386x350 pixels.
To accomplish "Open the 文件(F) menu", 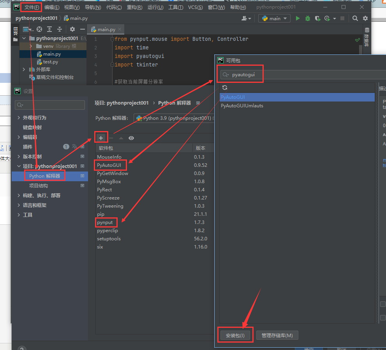I will (32, 7).
